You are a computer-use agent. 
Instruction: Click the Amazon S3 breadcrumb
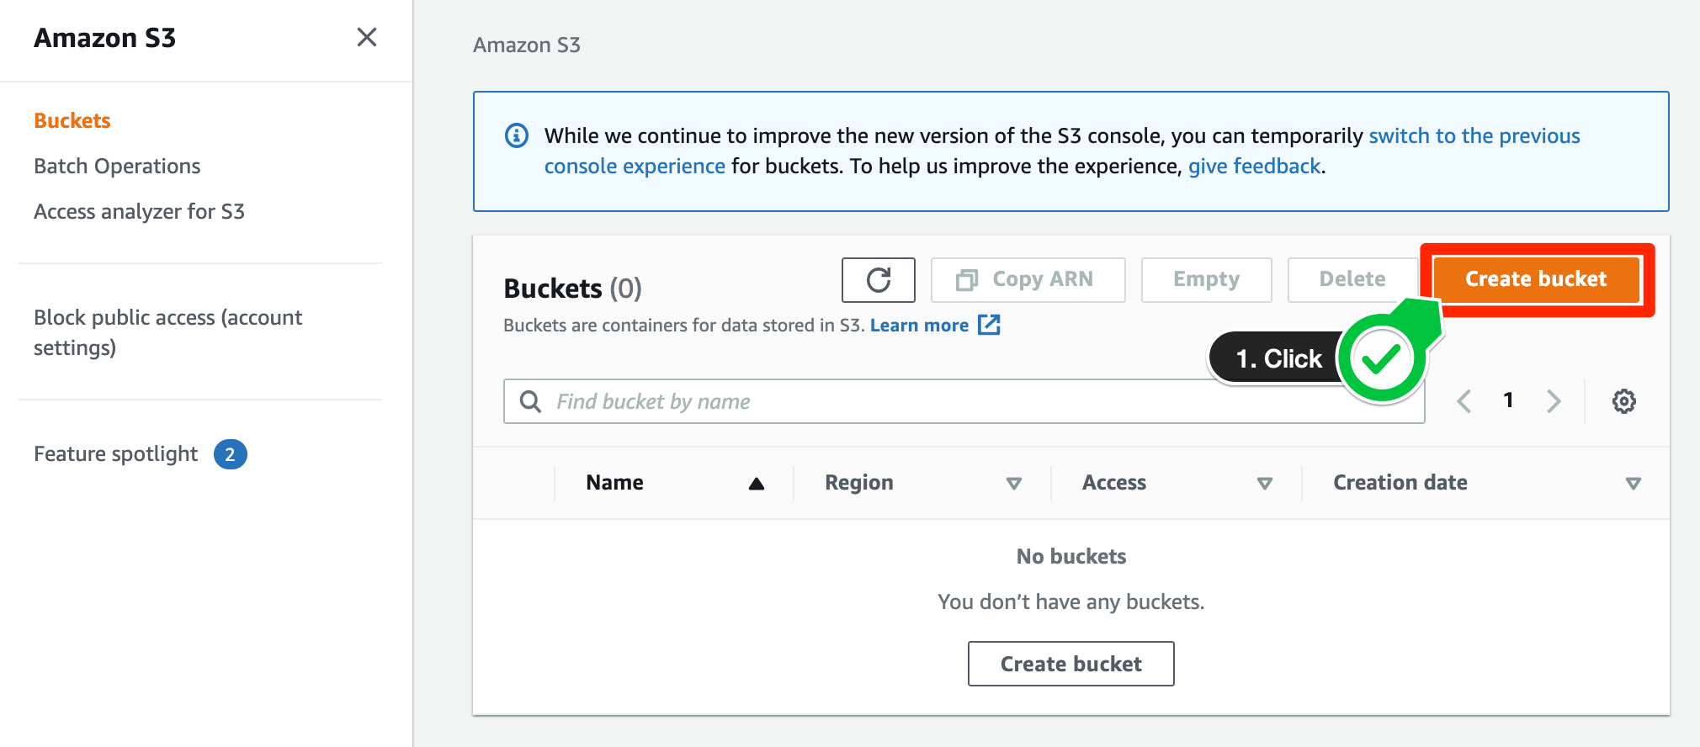click(527, 45)
